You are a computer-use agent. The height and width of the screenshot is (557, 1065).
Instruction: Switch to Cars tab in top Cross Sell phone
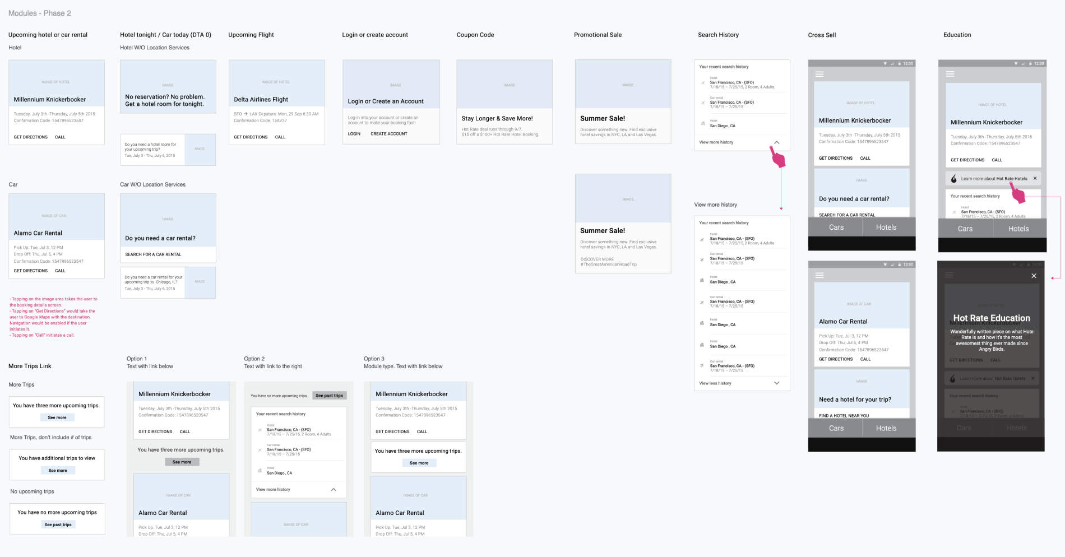point(836,227)
